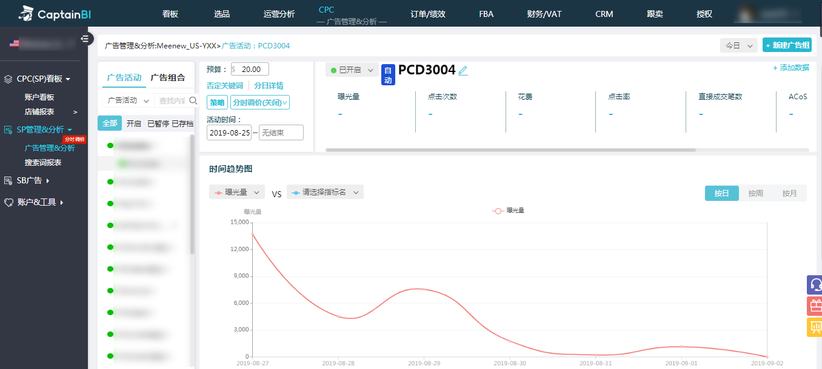The width and height of the screenshot is (822, 369).
Task: Open the 财务/VAT top menu
Action: point(544,14)
